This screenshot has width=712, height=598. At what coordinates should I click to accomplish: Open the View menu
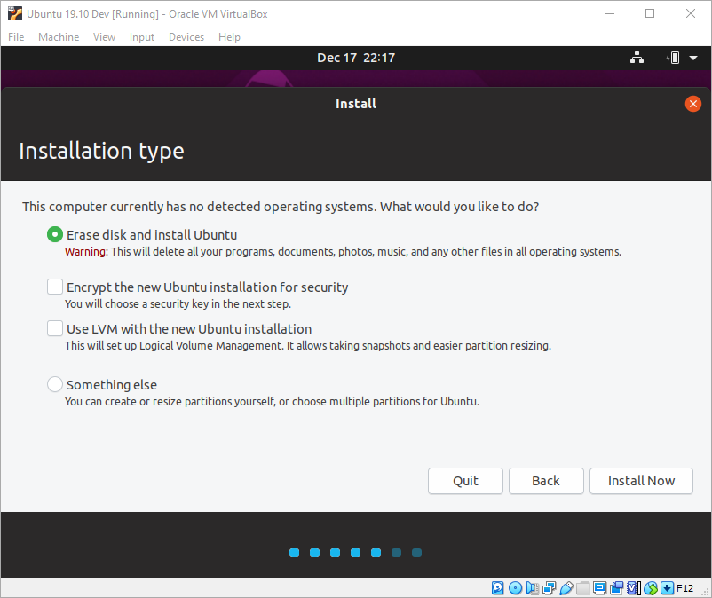point(104,37)
